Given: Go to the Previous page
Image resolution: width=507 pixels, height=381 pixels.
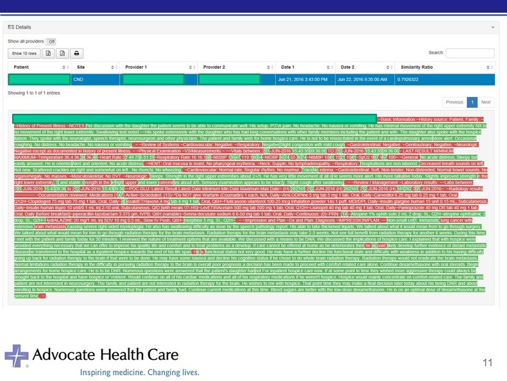Looking at the screenshot, I should tap(454, 102).
